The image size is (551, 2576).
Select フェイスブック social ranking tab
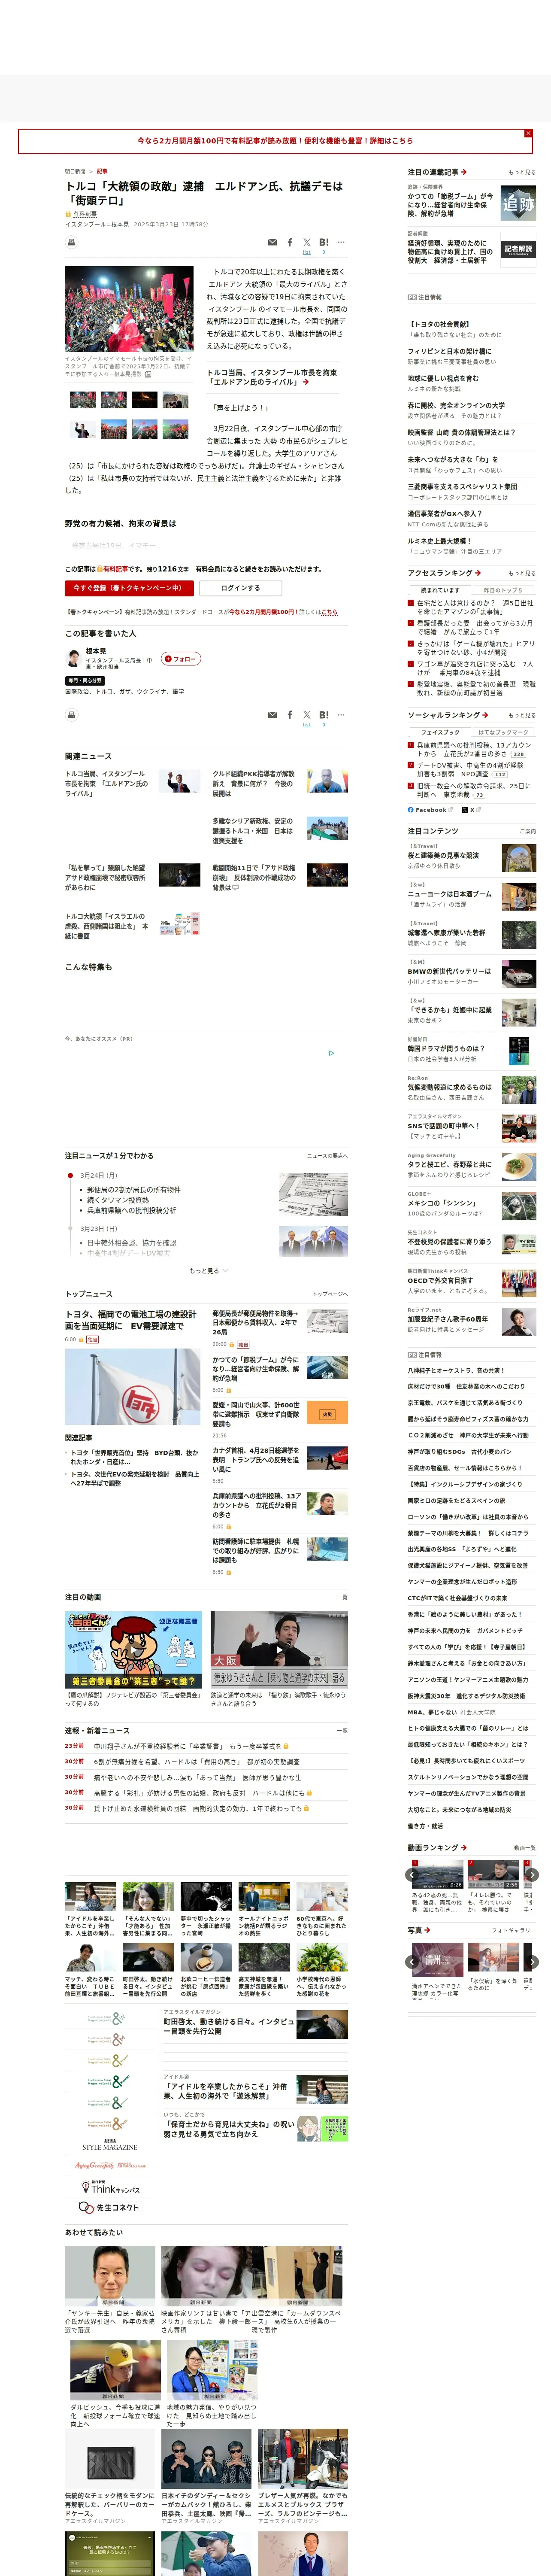440,732
